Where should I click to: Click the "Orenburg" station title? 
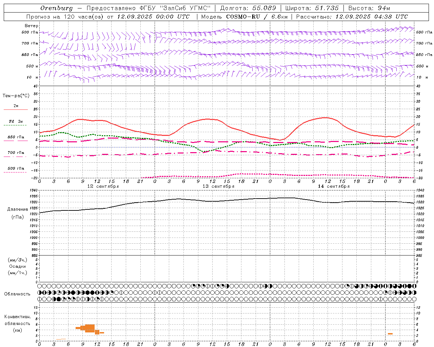pyautogui.click(x=56, y=8)
